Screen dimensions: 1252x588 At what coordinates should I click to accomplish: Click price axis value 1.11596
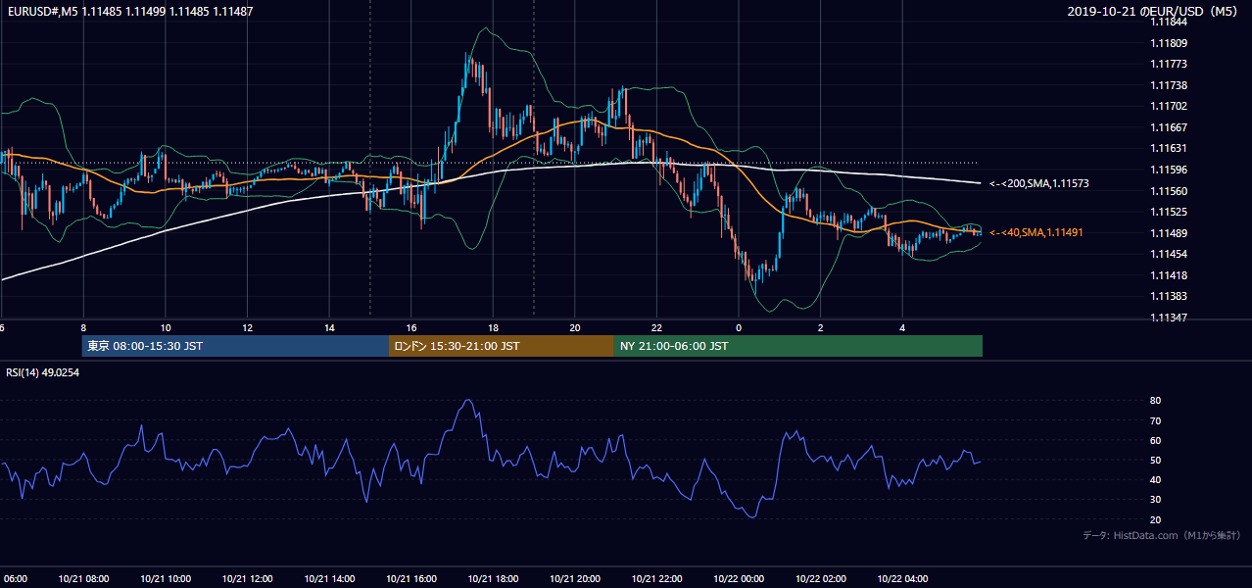tap(1170, 170)
